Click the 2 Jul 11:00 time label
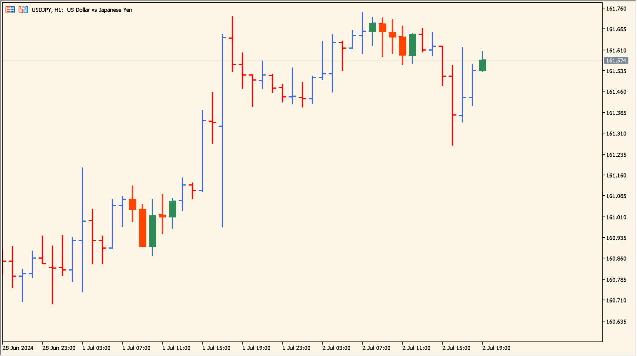This screenshot has height=356, width=637. [416, 348]
